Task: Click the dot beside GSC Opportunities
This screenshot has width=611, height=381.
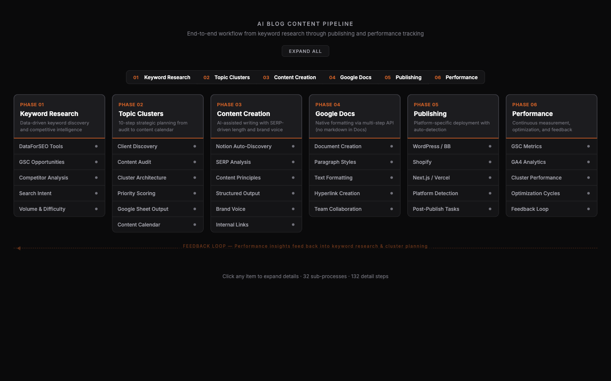Action: click(x=96, y=162)
